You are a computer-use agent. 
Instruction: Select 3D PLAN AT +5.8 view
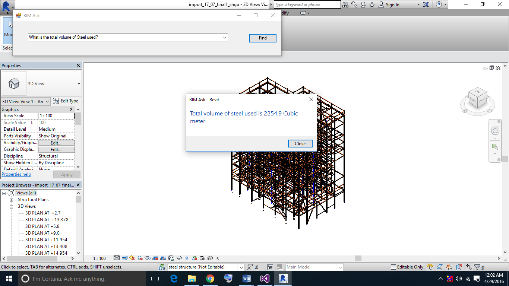(42, 226)
